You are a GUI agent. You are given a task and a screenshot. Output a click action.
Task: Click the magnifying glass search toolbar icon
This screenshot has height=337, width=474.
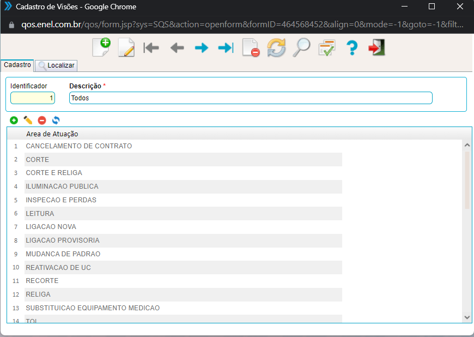(301, 48)
